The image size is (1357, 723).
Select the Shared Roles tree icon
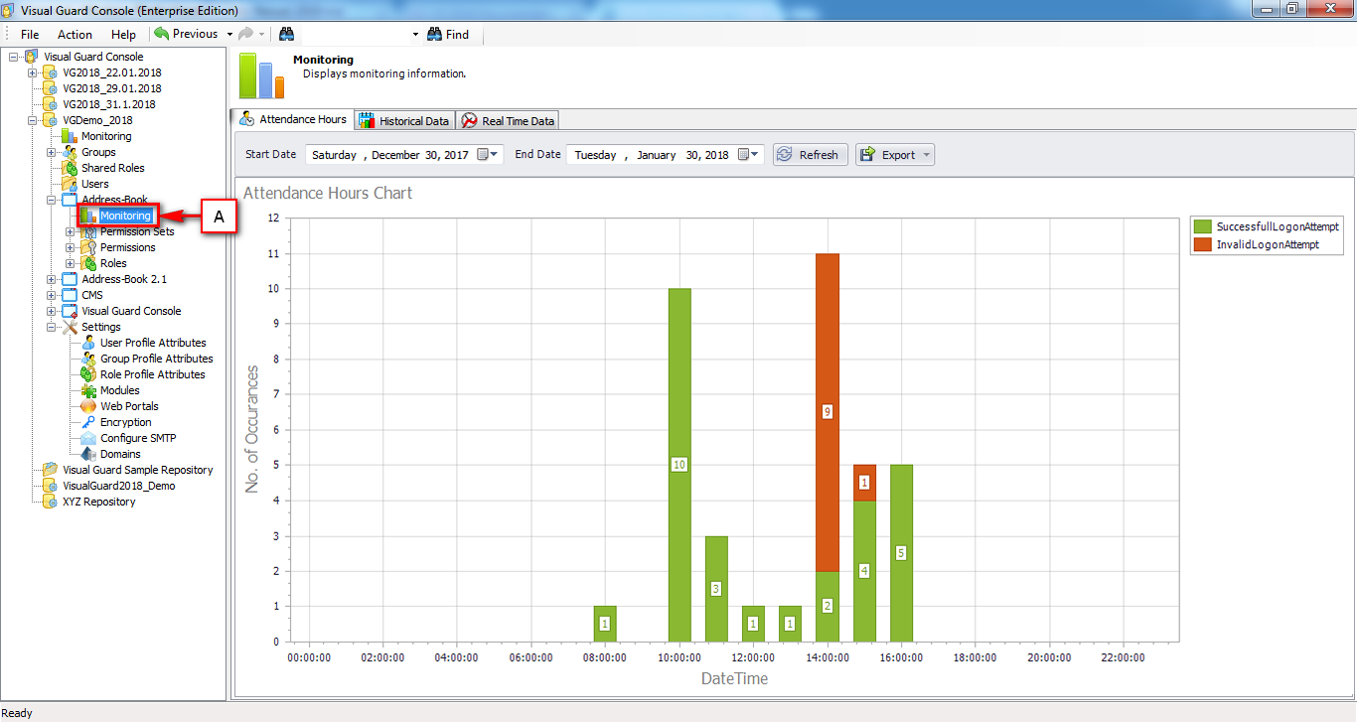tap(71, 168)
